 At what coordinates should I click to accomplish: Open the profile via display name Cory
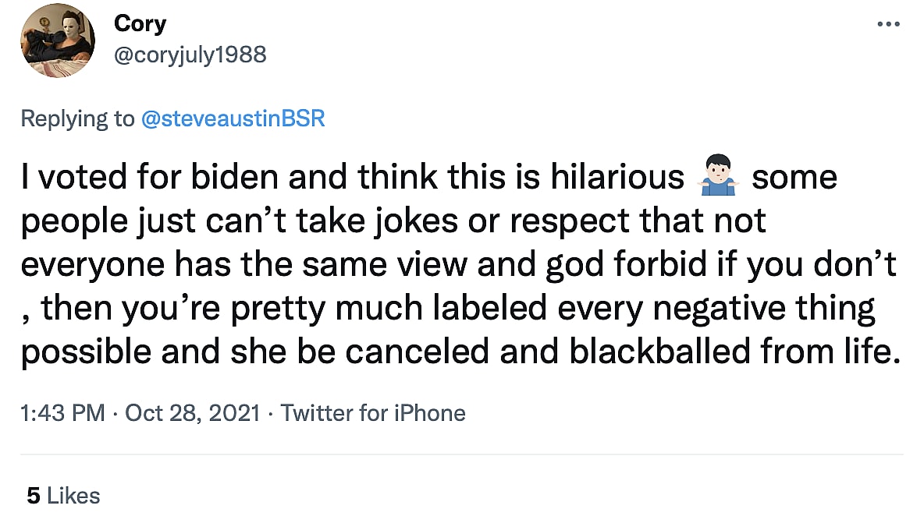[x=140, y=23]
